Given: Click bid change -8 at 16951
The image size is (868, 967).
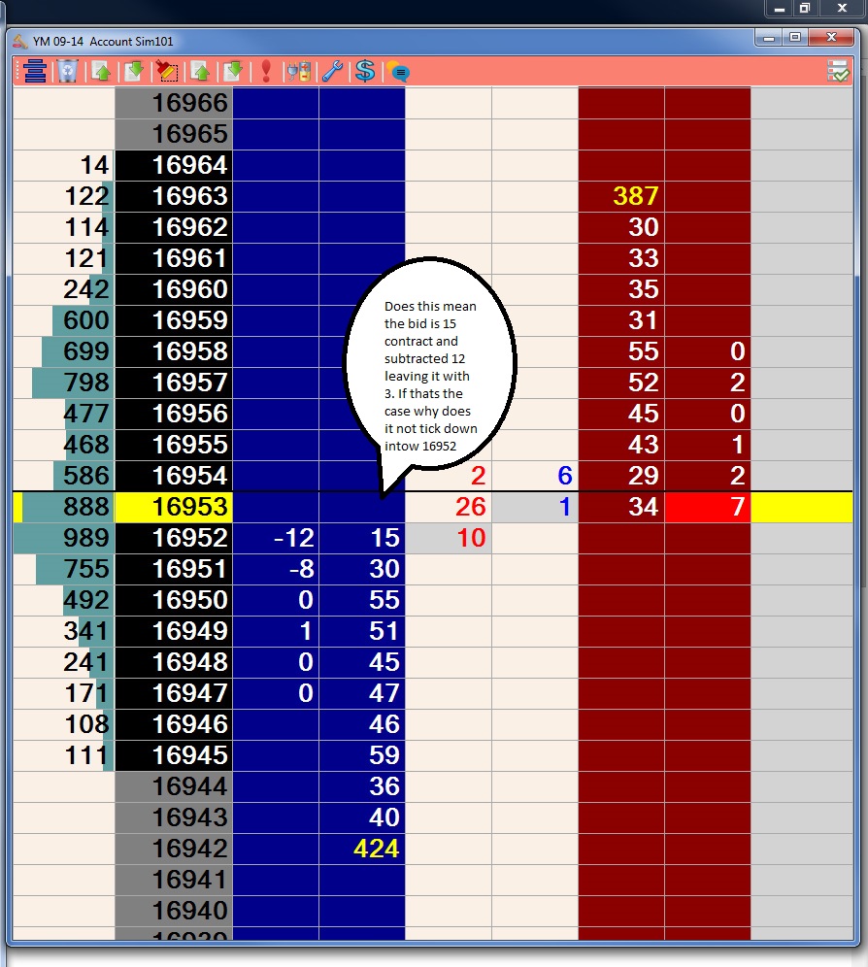Looking at the screenshot, I should (x=276, y=569).
